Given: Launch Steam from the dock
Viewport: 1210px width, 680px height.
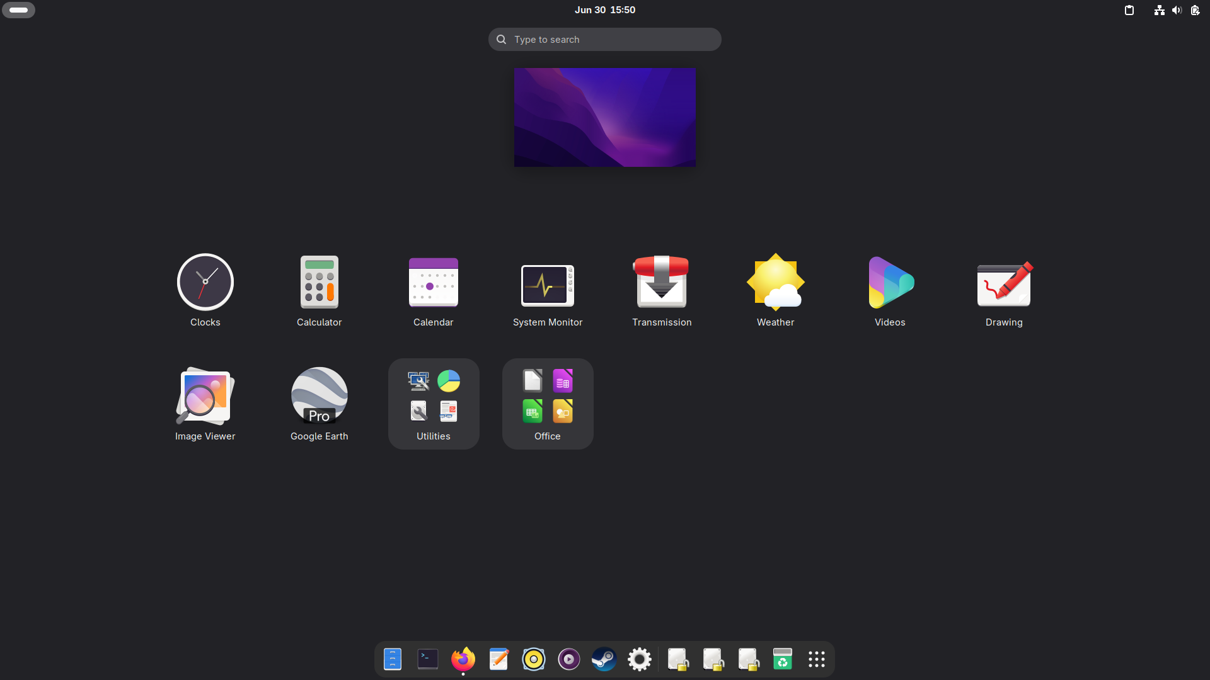Looking at the screenshot, I should (x=604, y=659).
